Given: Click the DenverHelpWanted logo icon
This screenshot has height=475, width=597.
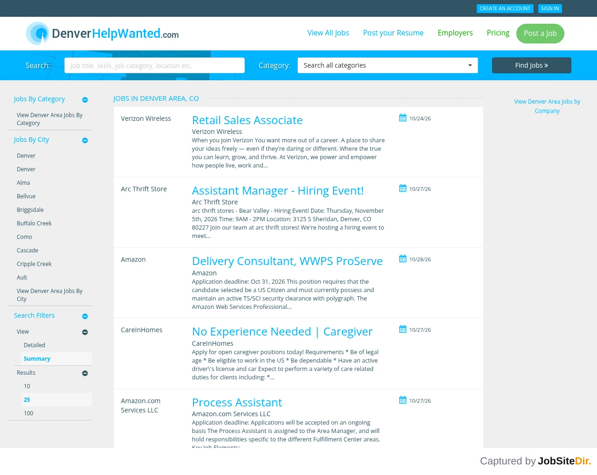Looking at the screenshot, I should [x=38, y=33].
